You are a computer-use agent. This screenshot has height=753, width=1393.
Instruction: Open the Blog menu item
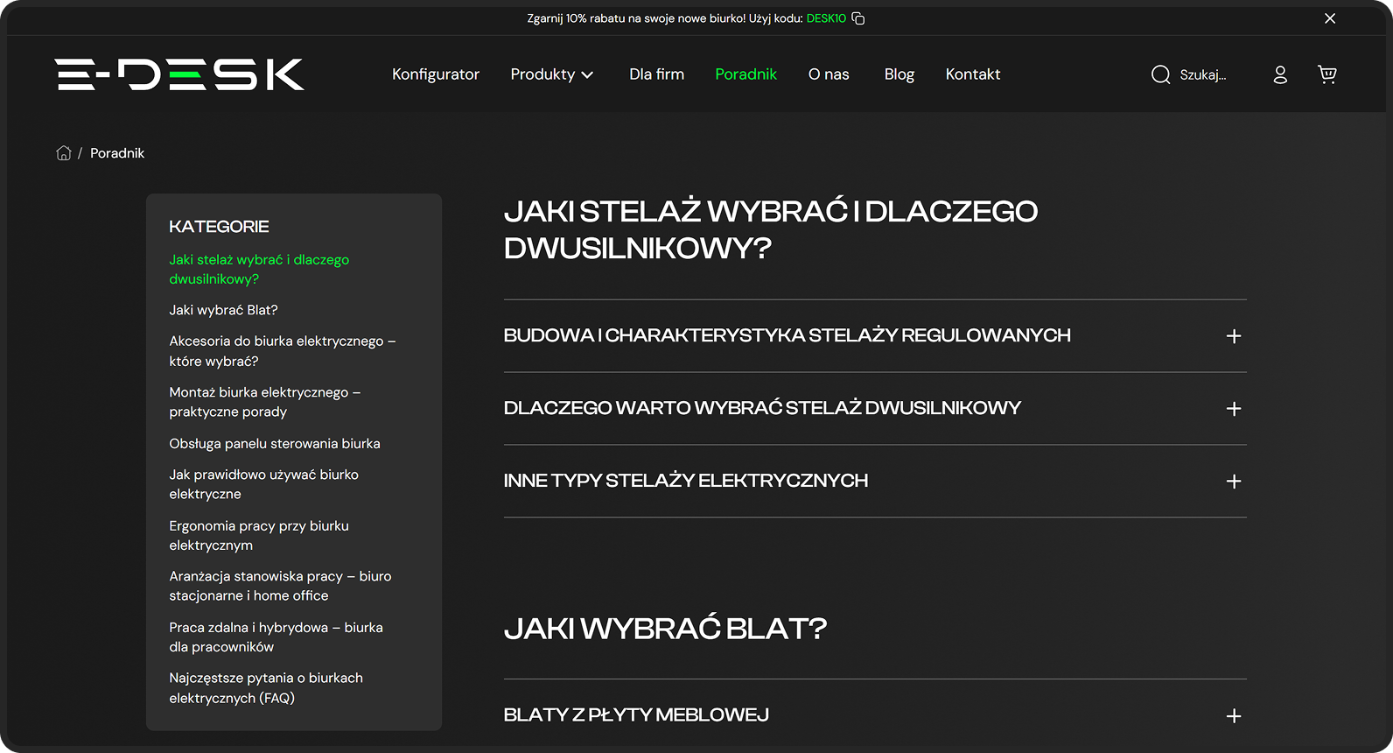(899, 74)
